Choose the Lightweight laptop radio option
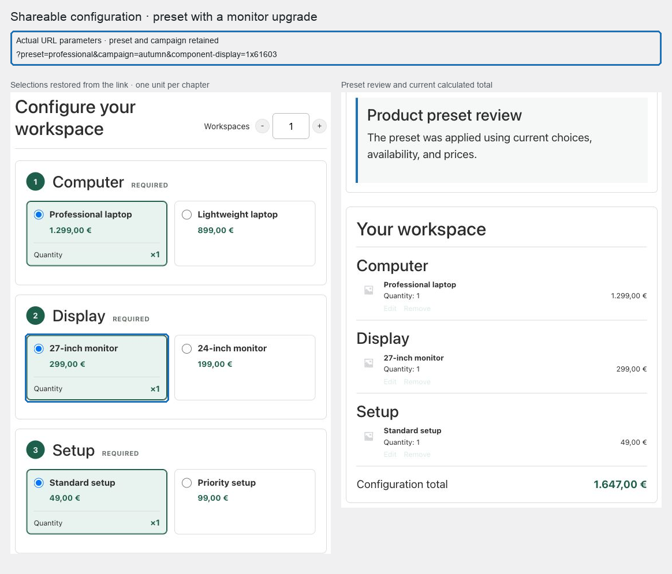Viewport: 672px width, 574px height. coord(187,215)
